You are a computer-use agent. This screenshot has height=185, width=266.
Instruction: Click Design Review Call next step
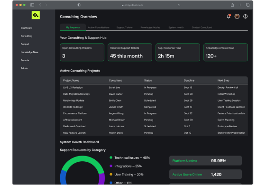click(x=228, y=88)
